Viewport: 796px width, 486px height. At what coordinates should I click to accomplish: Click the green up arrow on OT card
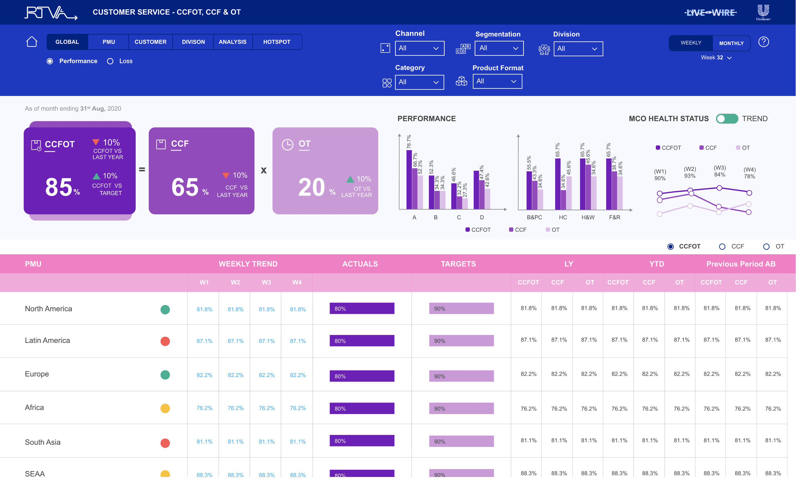[x=350, y=179]
